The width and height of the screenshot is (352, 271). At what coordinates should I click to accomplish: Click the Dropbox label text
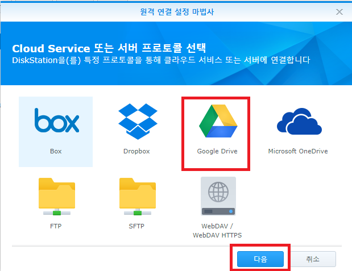(x=136, y=151)
